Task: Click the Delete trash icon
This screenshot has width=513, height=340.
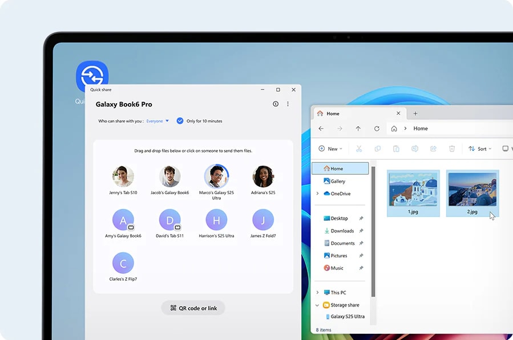Action: click(x=452, y=149)
